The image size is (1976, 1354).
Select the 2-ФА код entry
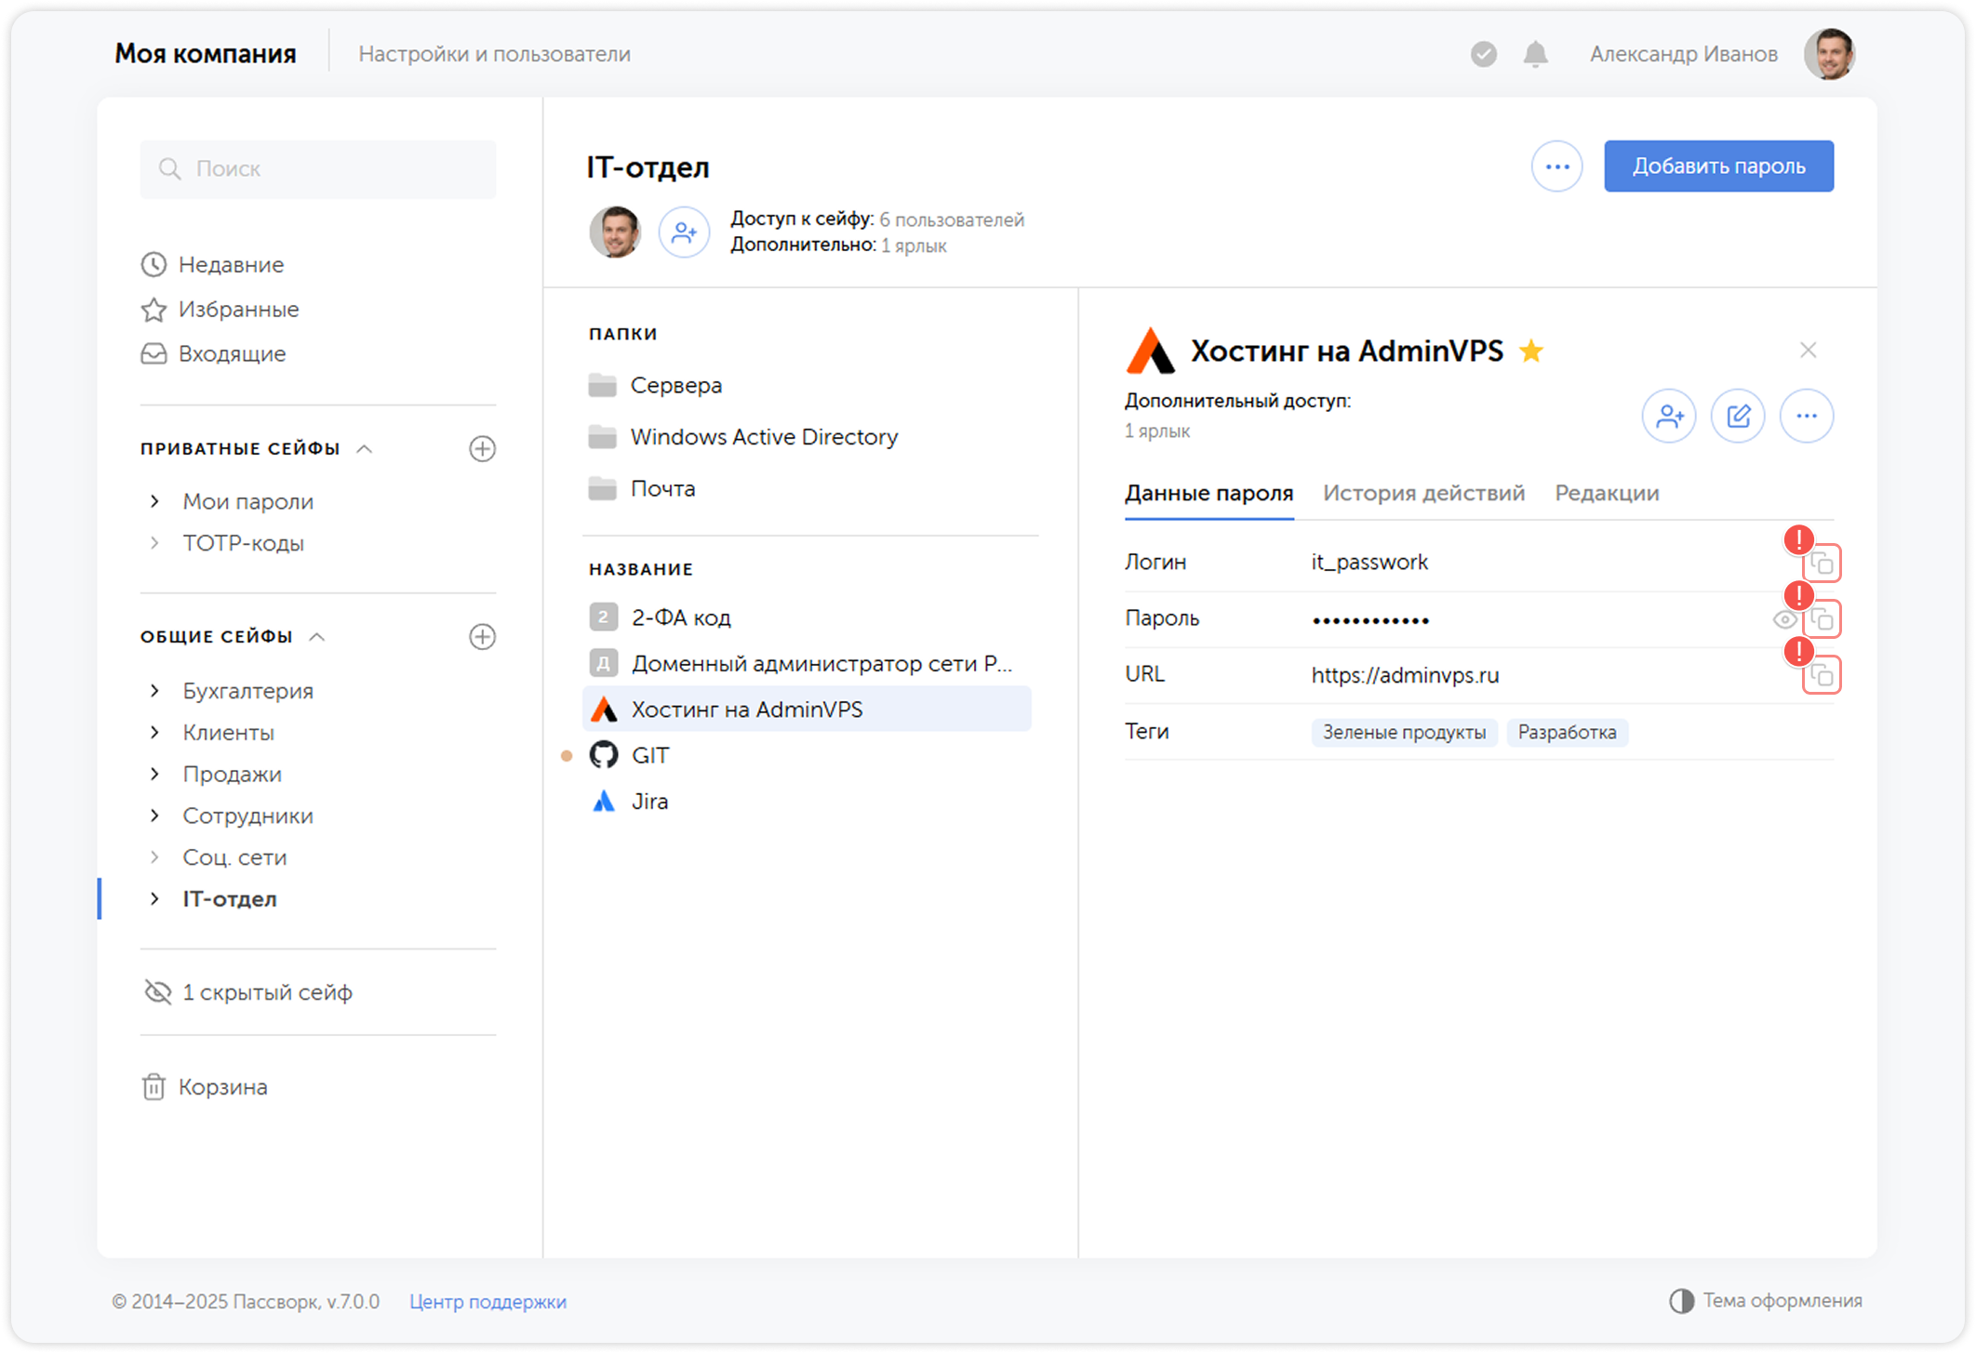[807, 617]
